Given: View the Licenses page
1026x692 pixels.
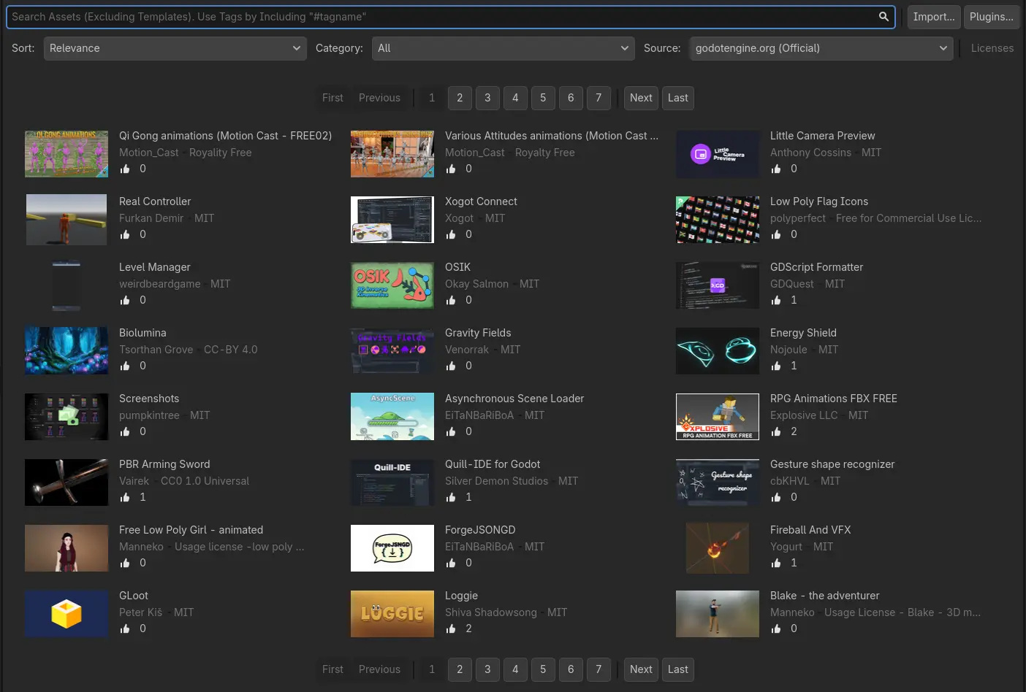Looking at the screenshot, I should 992,48.
